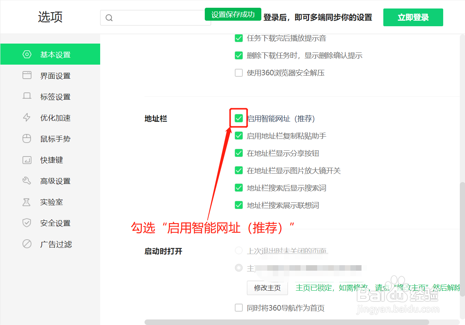Click the 标签设置 tab settings icon
The width and height of the screenshot is (465, 325).
[27, 96]
